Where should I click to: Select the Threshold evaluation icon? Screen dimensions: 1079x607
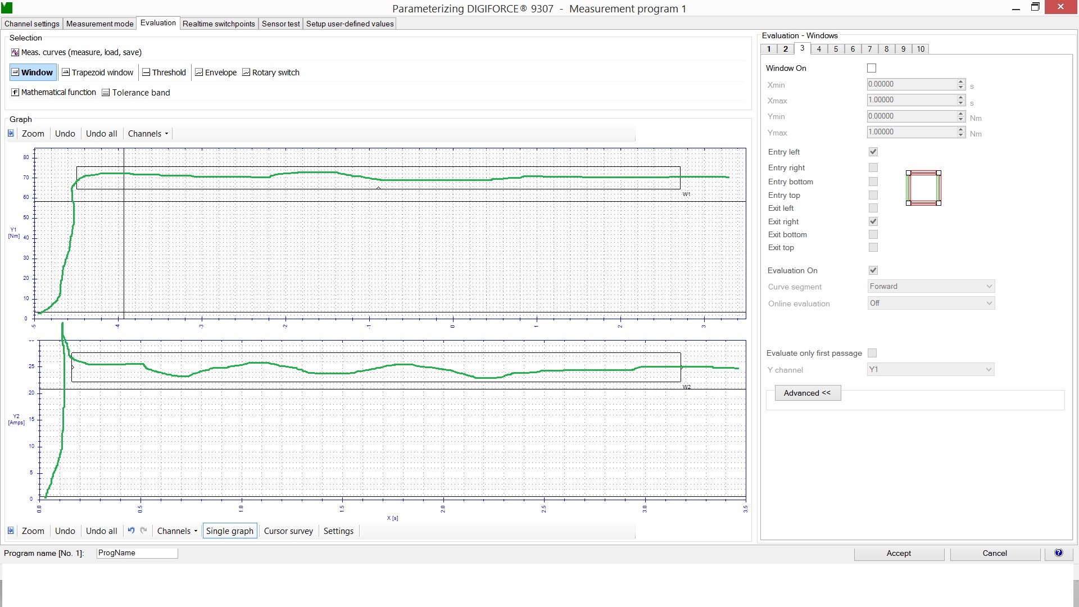(146, 73)
